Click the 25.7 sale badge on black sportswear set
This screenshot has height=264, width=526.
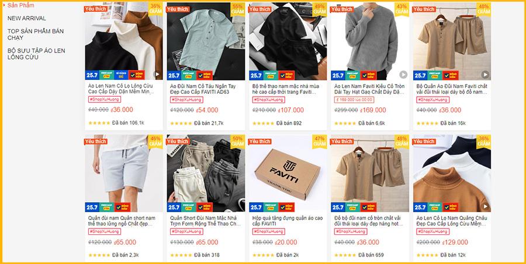256,75
